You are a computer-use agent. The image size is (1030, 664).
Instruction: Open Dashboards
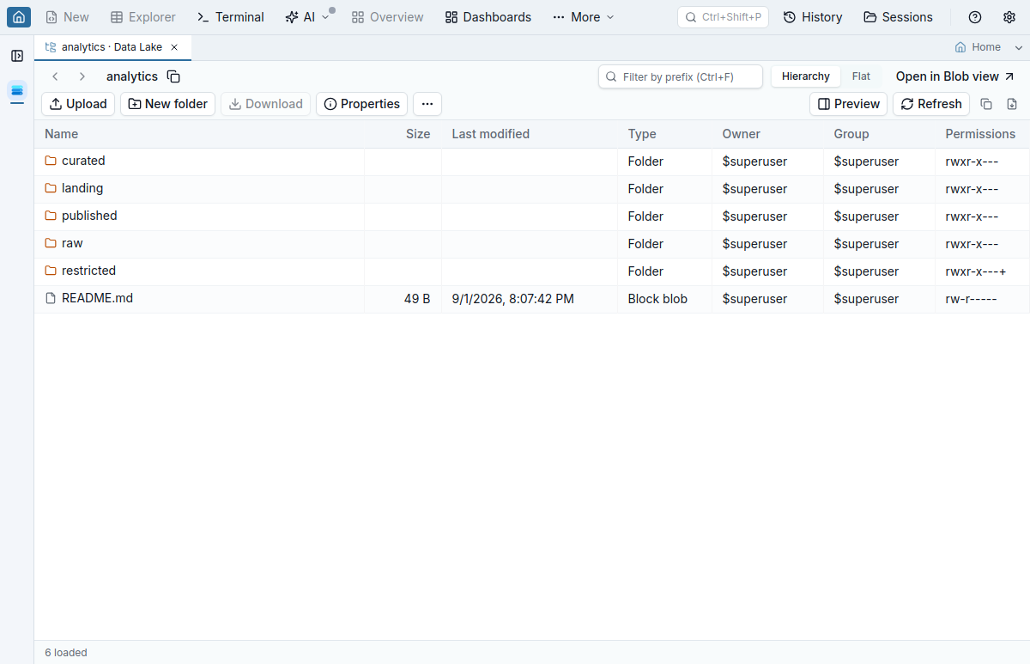(x=488, y=17)
